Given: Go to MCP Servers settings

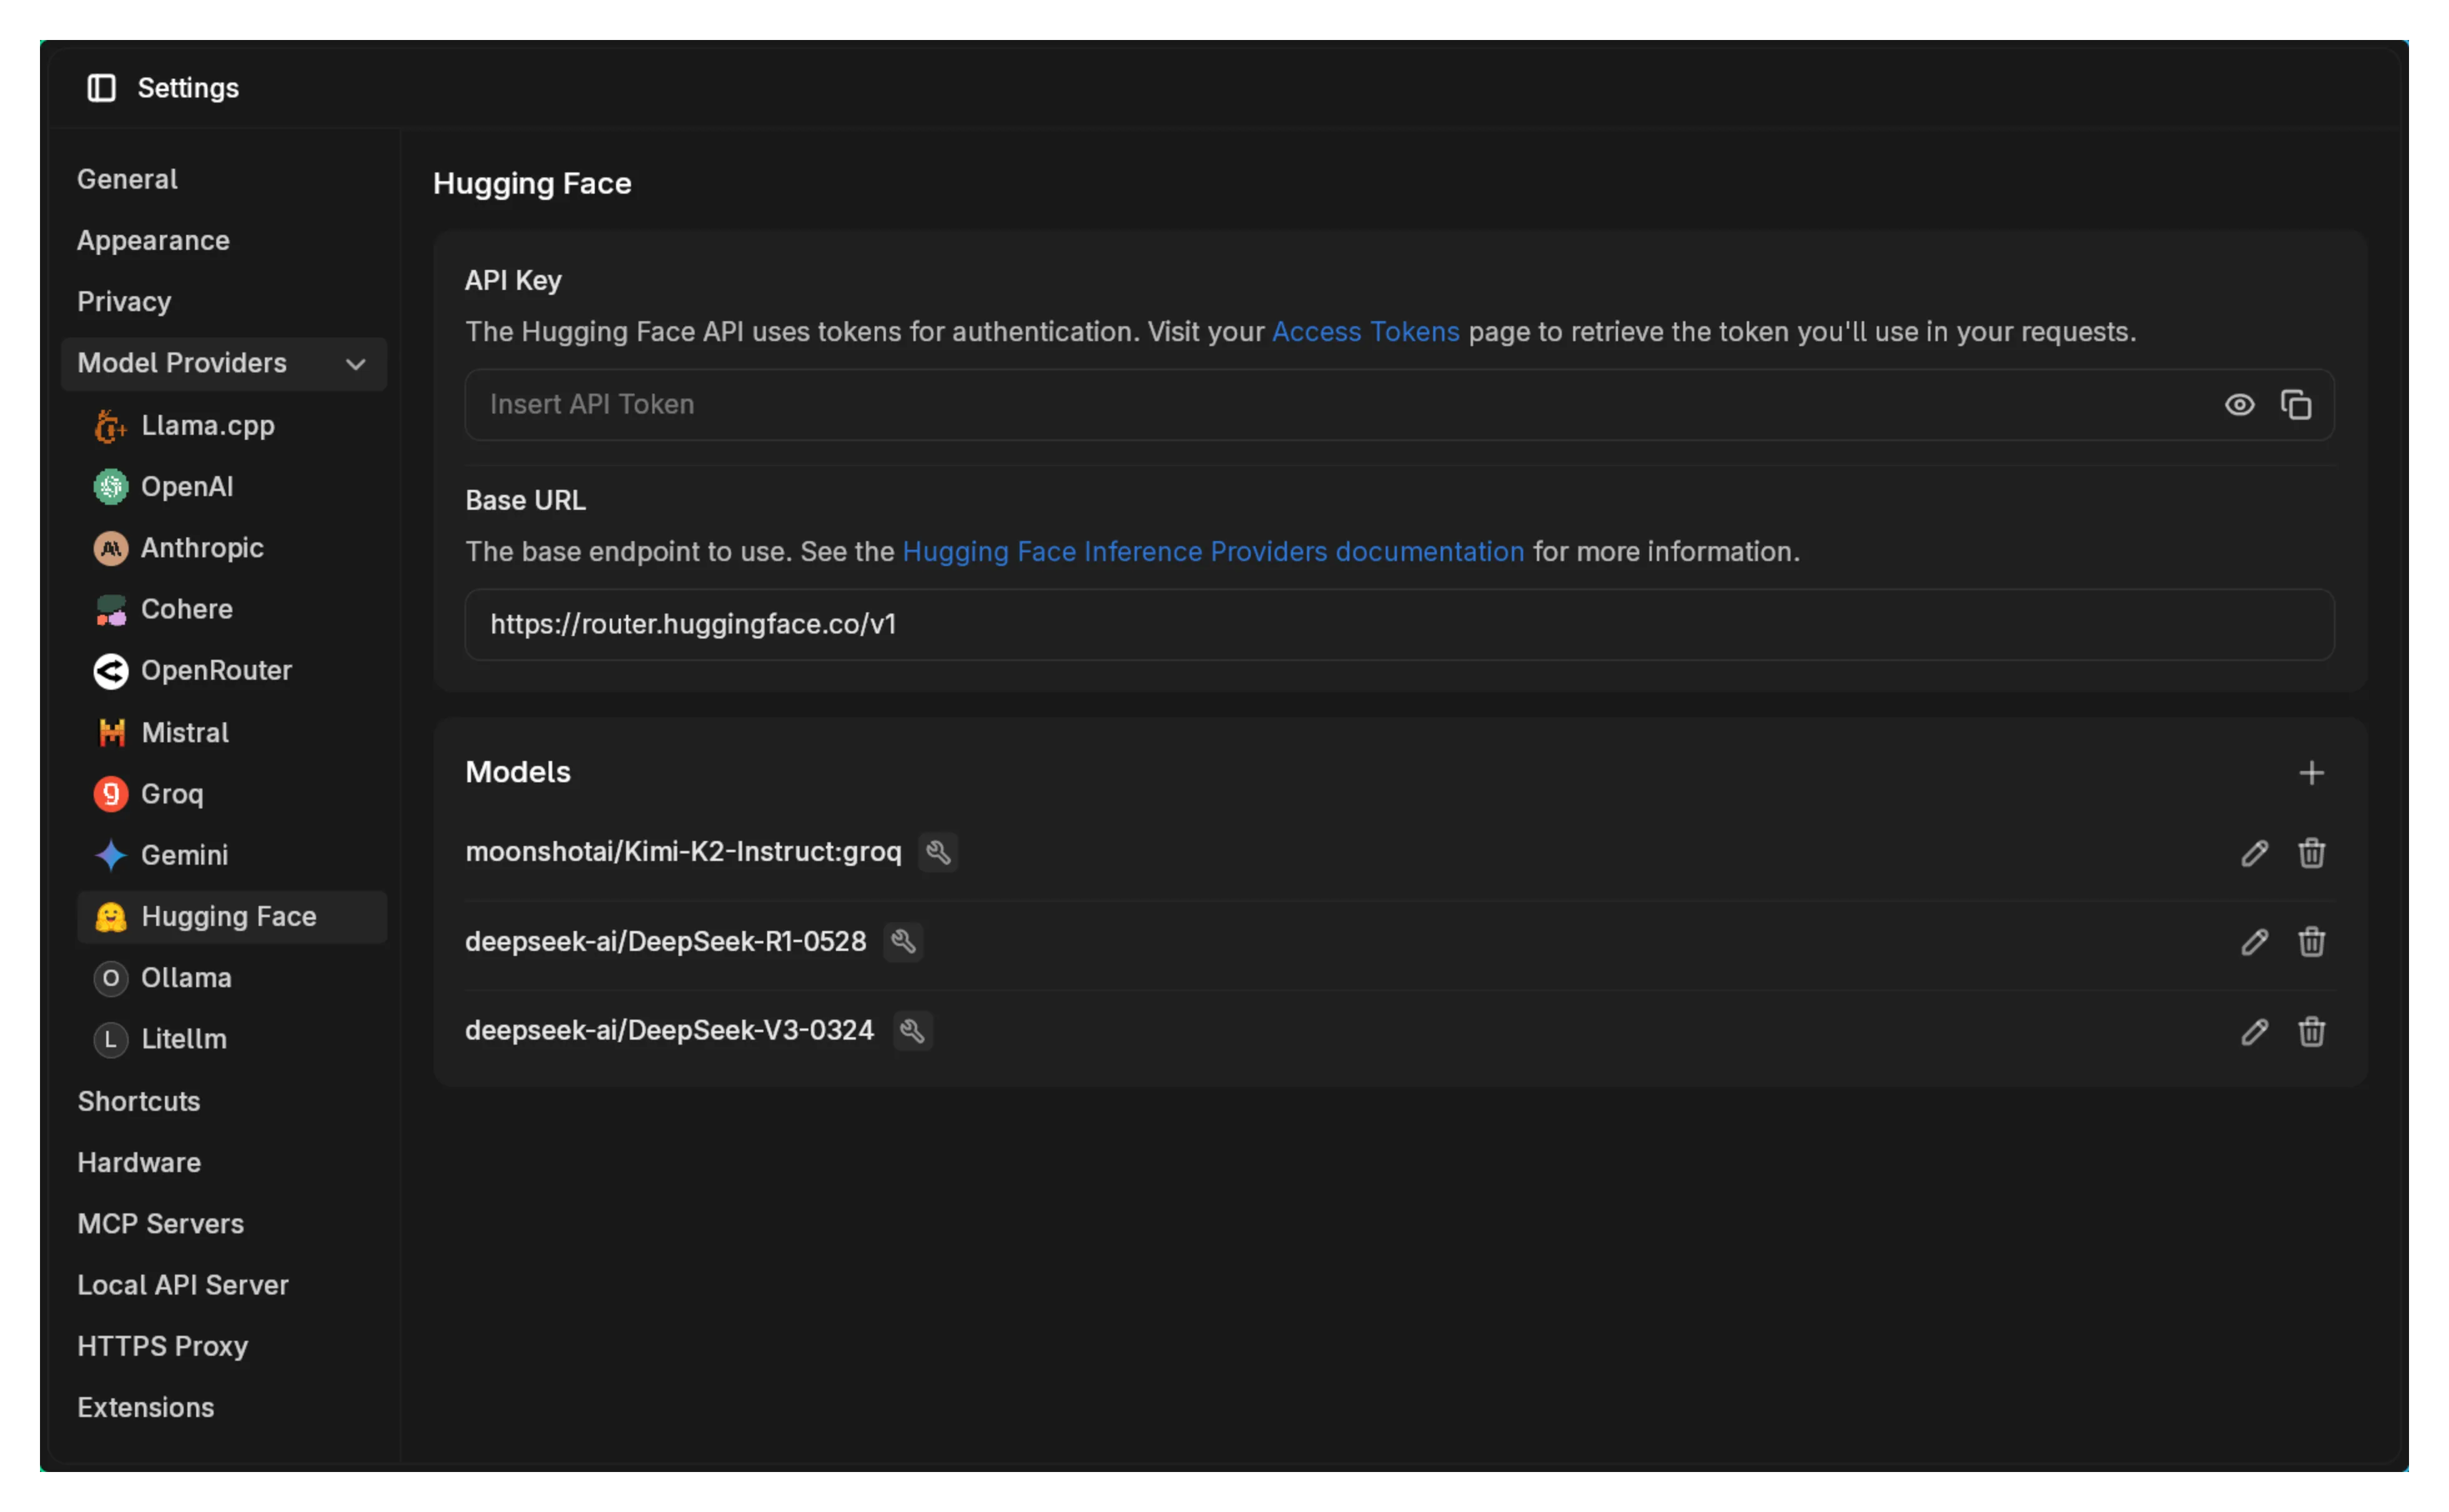Looking at the screenshot, I should pos(161,1224).
